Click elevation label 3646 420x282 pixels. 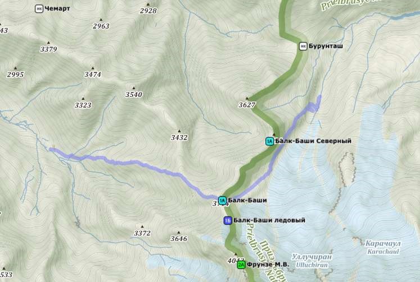click(179, 239)
